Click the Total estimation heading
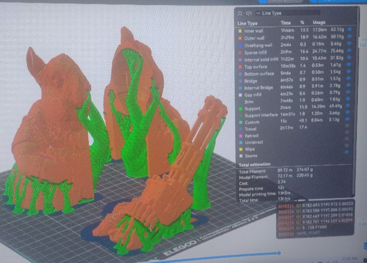 click(x=254, y=164)
